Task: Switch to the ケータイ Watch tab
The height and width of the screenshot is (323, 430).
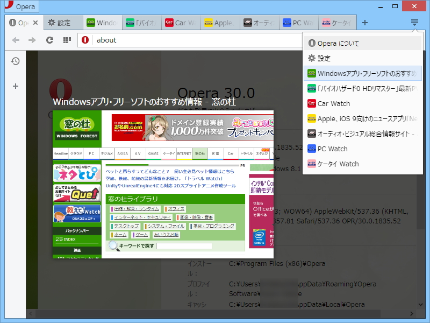Action: tap(338, 23)
